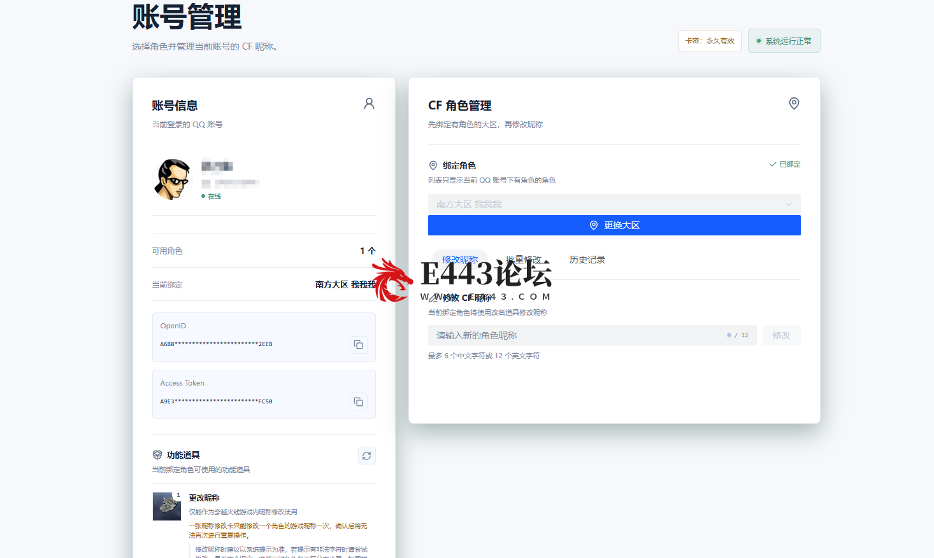Screen dimensions: 934x558
Task: Click the pin icon next to 绑定角色
Action: coord(433,165)
